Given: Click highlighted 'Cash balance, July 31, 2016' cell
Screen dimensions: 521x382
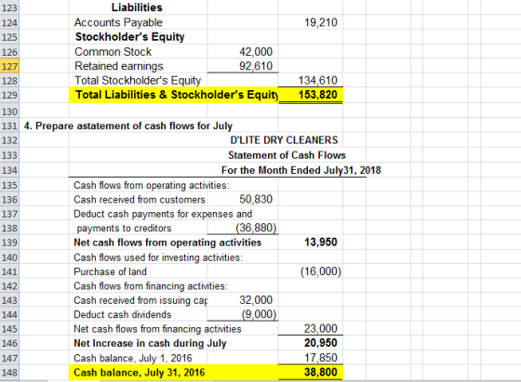Looking at the screenshot, I should [173, 373].
